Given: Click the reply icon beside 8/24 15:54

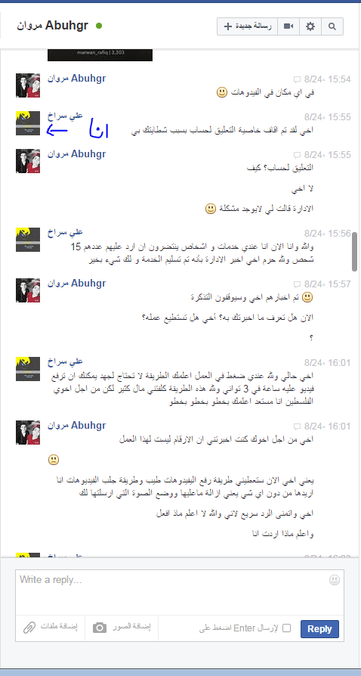Looking at the screenshot, I should coord(297,79).
